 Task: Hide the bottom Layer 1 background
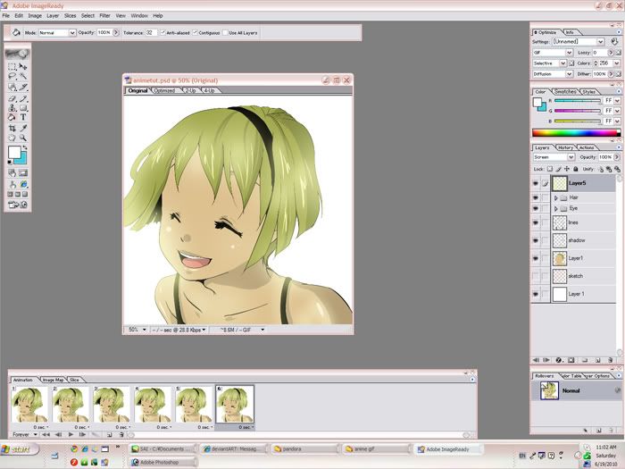coord(536,294)
